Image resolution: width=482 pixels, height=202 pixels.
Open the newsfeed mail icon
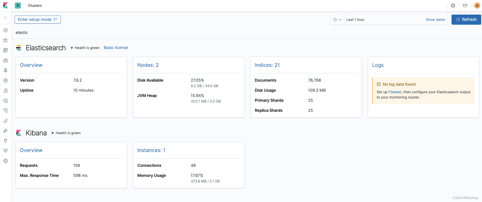click(465, 6)
